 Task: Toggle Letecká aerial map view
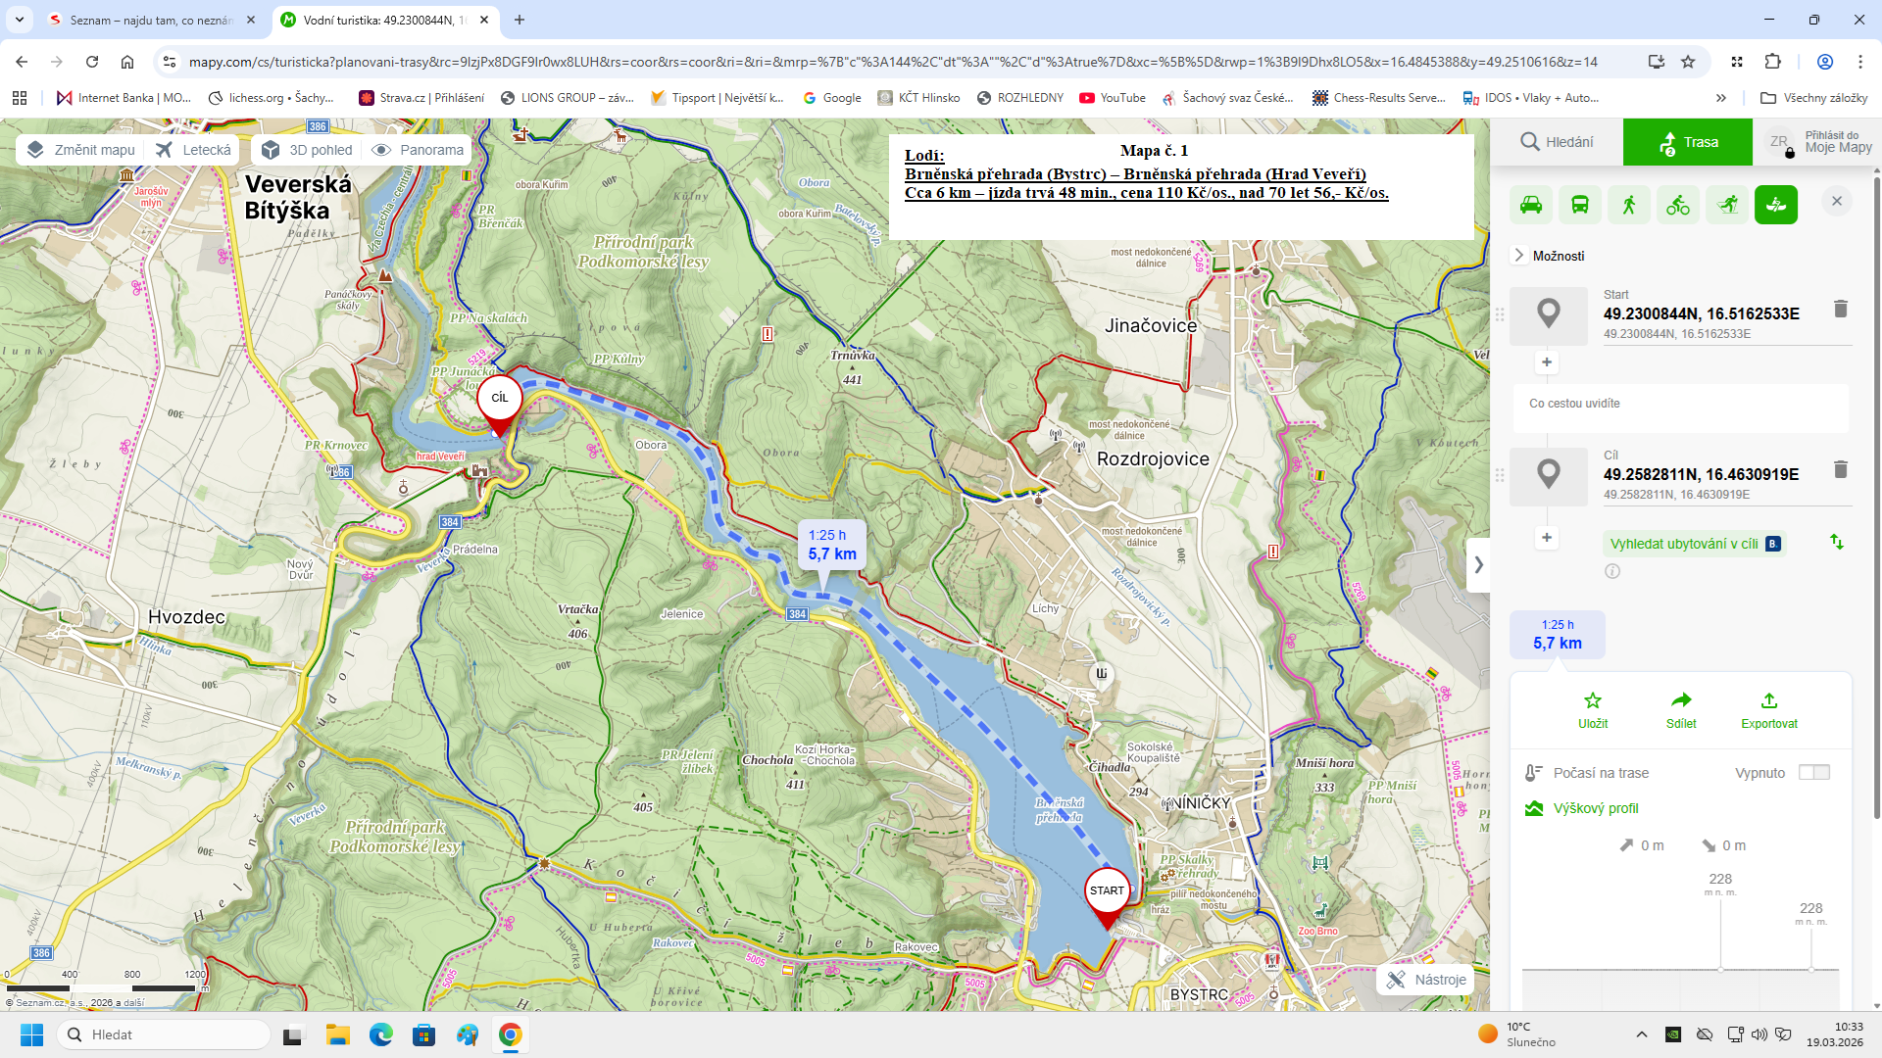point(194,150)
